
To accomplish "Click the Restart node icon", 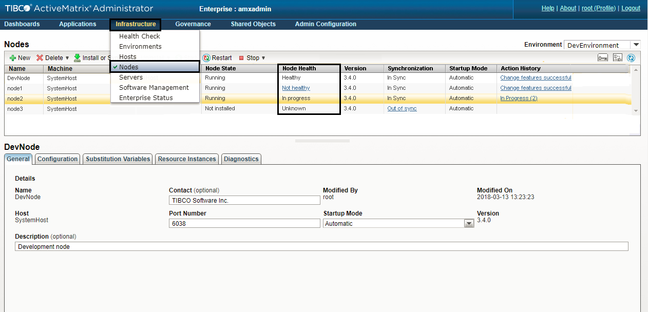I will 206,58.
